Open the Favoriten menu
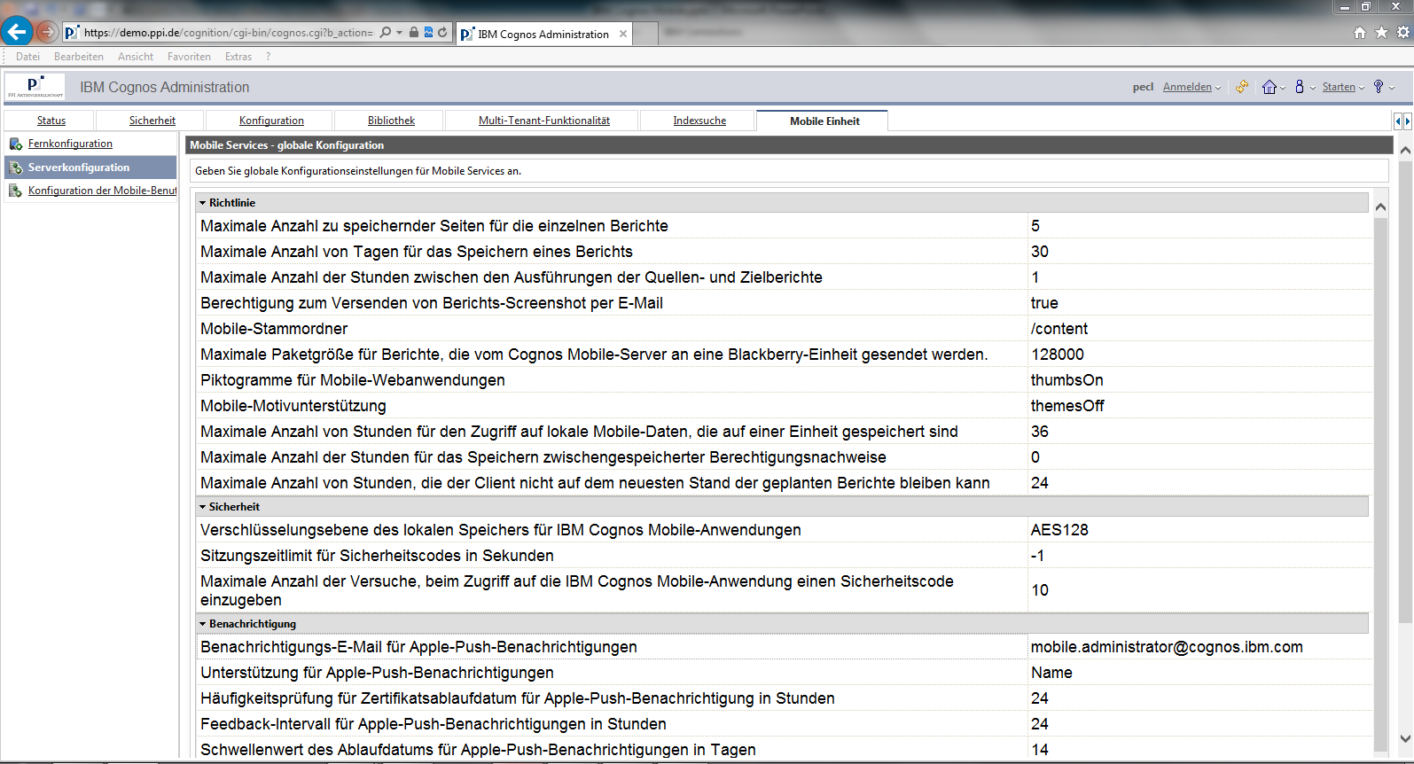 189,57
